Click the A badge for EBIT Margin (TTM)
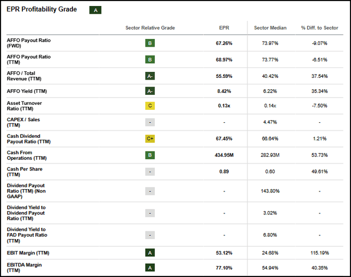Screen dimensions: 351x277 (150, 253)
